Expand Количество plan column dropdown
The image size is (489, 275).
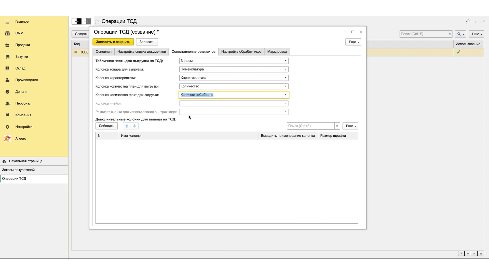(x=286, y=86)
